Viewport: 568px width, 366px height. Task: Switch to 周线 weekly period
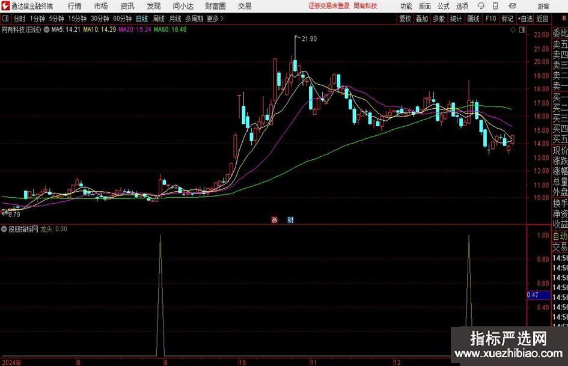[158, 19]
